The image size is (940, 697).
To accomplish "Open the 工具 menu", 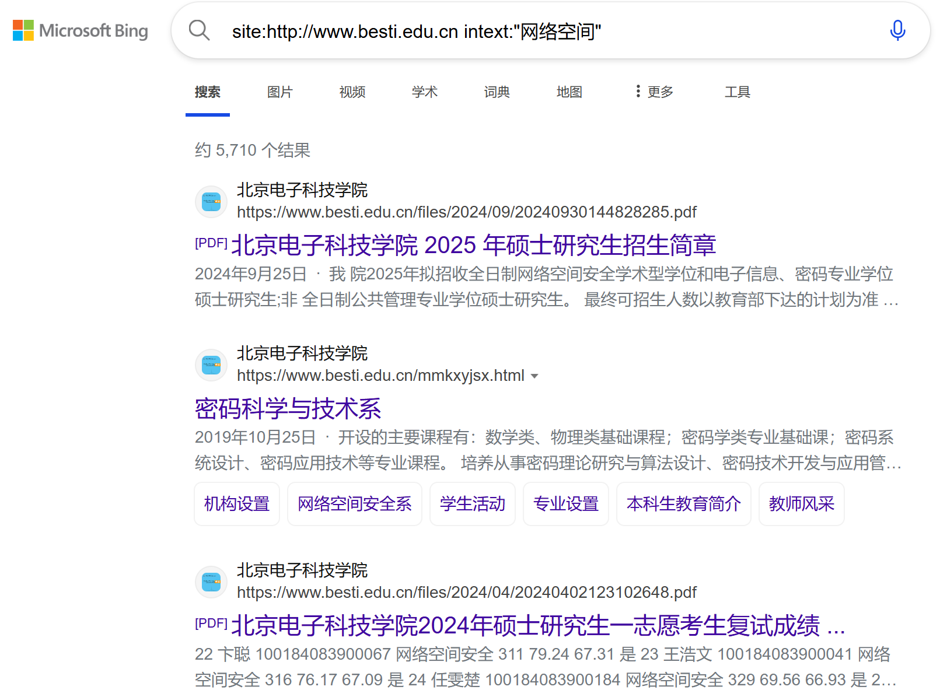I will (738, 92).
